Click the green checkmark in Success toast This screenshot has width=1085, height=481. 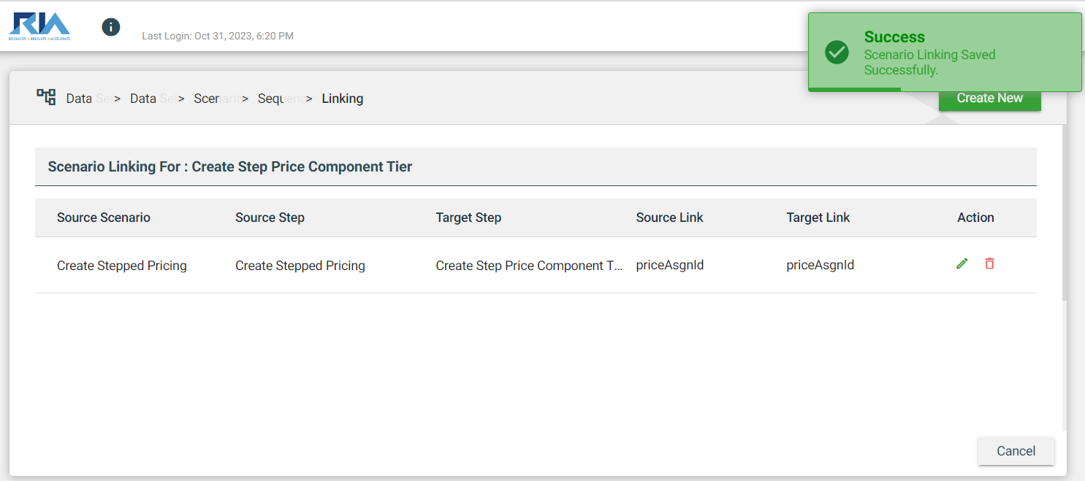tap(837, 52)
